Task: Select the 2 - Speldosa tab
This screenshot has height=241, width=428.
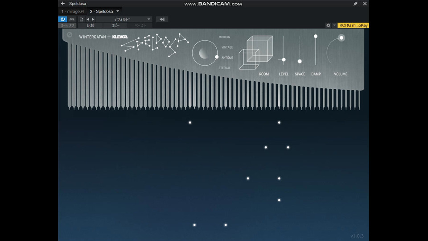Action: pos(101,11)
